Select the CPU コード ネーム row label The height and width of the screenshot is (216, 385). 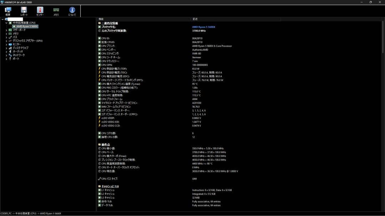pyautogui.click(x=111, y=57)
